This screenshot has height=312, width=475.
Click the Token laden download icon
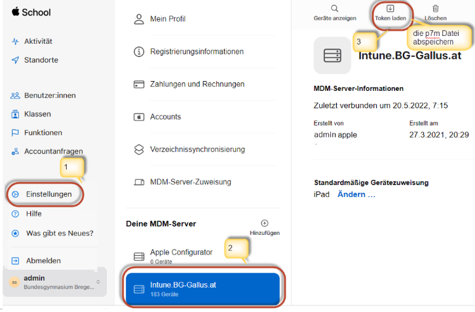[390, 9]
